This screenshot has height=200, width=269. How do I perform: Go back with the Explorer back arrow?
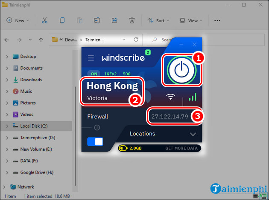[x=6, y=40]
